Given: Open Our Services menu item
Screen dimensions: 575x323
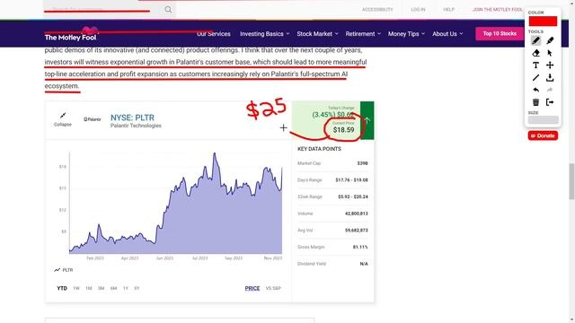Looking at the screenshot, I should point(214,34).
